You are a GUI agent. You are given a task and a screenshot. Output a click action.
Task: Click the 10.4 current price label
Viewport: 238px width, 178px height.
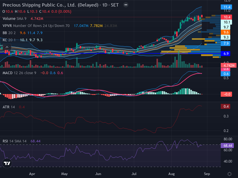(x=226, y=17)
